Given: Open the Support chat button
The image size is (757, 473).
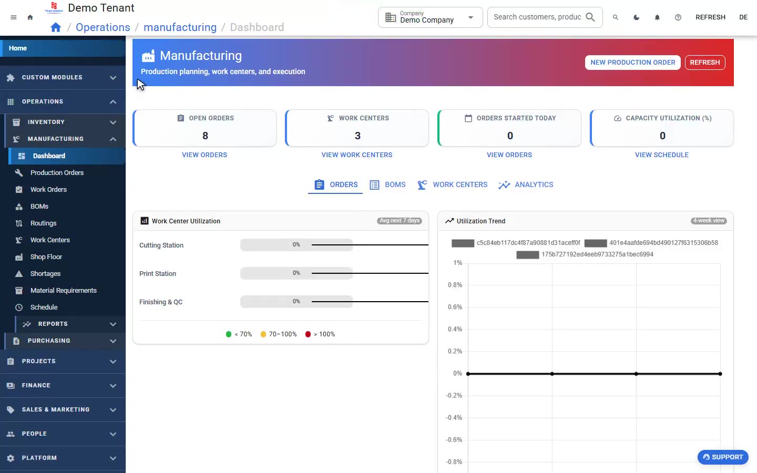Looking at the screenshot, I should (723, 457).
